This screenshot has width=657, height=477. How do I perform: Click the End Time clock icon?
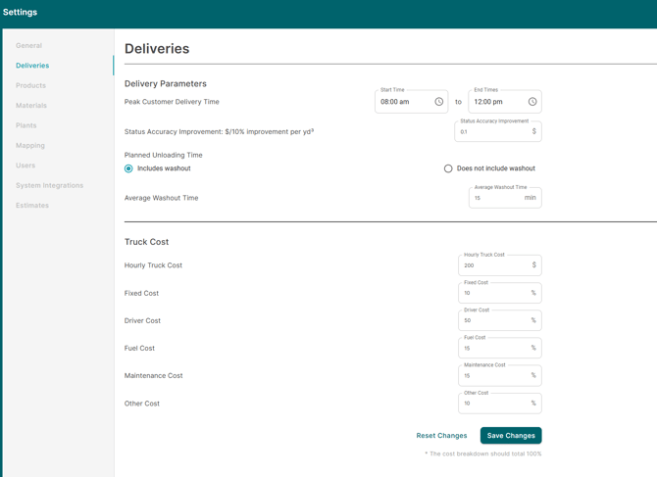(x=532, y=102)
